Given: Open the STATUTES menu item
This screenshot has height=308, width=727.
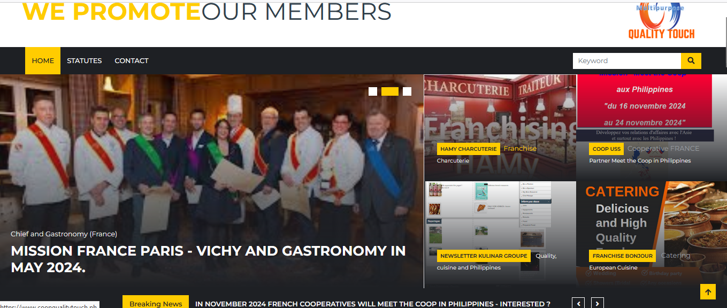Looking at the screenshot, I should (84, 61).
